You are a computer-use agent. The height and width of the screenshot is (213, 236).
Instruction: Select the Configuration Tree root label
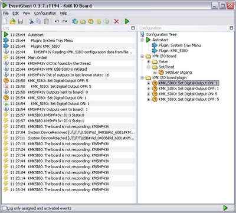[x=161, y=35]
